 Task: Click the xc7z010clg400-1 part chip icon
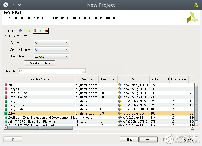coord(120,113)
